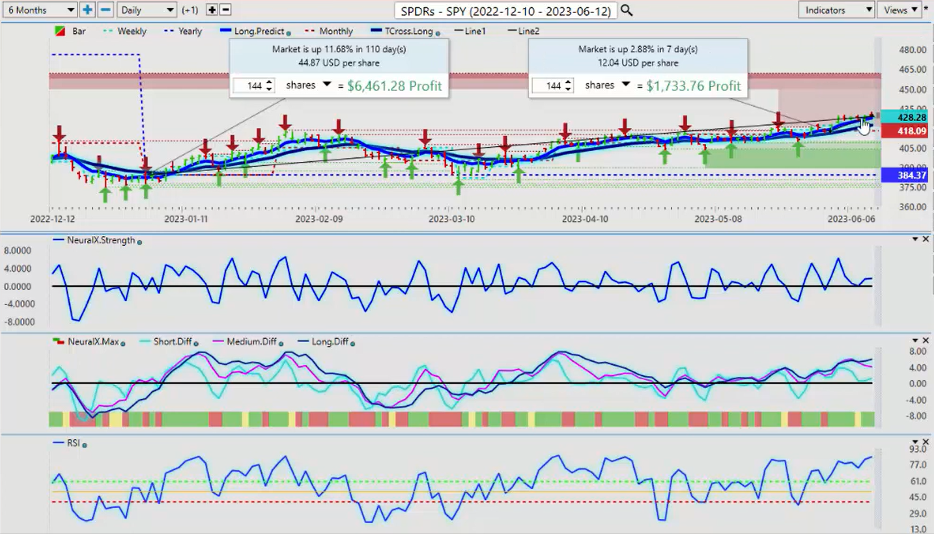Toggle the Line2 legend item
This screenshot has width=934, height=534.
tap(522, 31)
